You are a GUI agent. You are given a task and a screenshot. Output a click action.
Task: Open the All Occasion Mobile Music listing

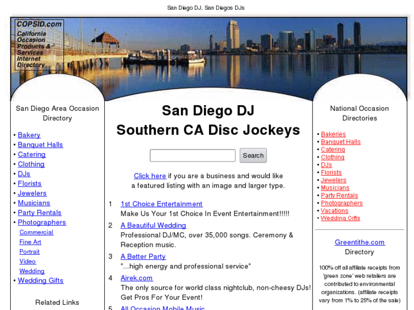tap(163, 308)
